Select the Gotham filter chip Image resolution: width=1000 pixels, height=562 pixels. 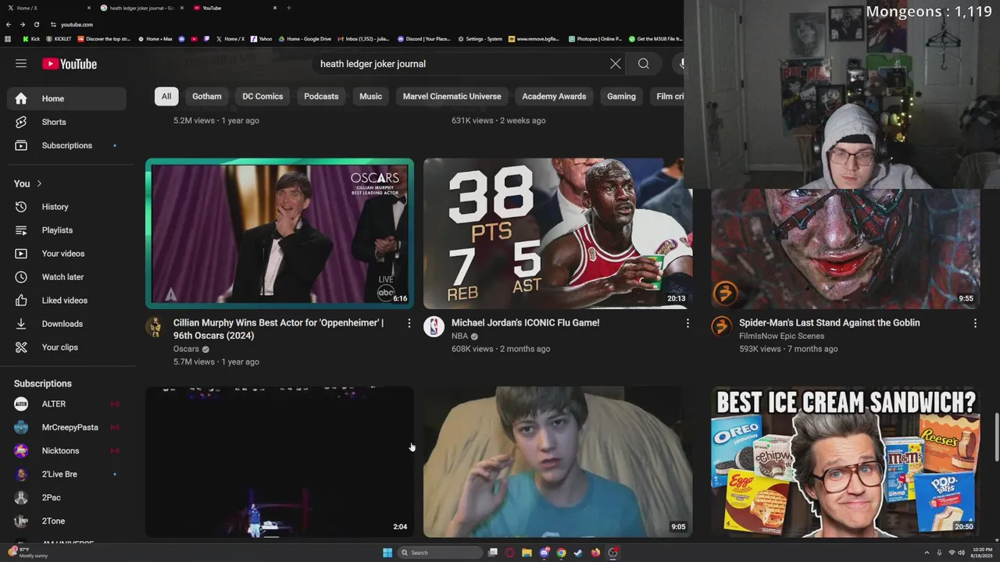pyautogui.click(x=207, y=97)
